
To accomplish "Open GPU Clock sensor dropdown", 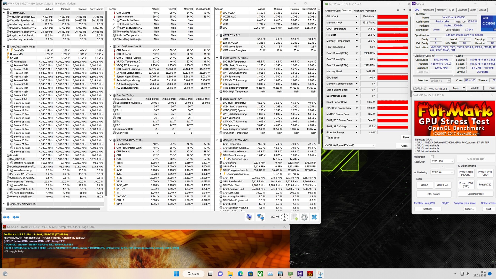I will pyautogui.click(x=357, y=17).
